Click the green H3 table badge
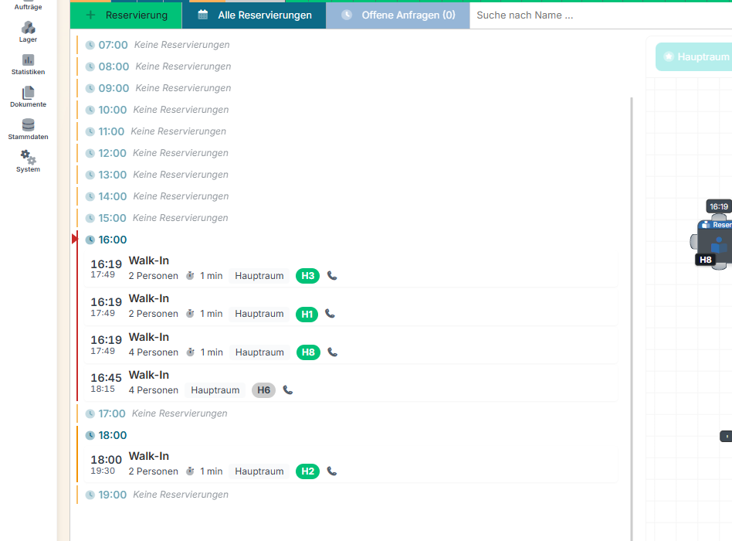This screenshot has height=541, width=732. 307,276
